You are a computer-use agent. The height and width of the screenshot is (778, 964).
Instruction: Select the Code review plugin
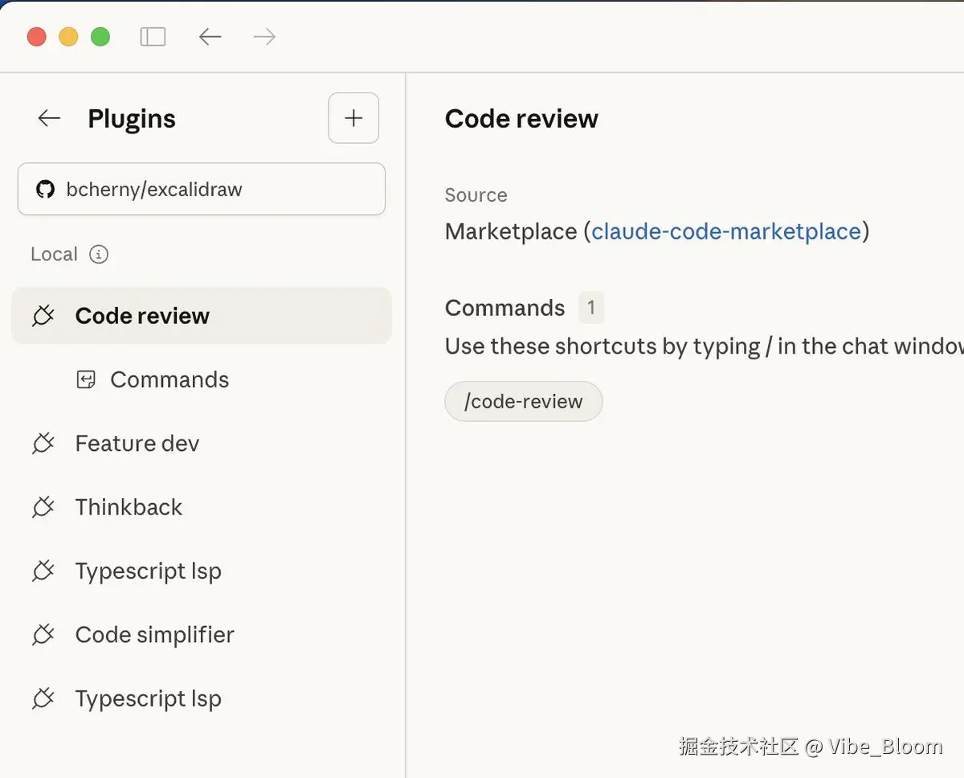click(x=142, y=316)
